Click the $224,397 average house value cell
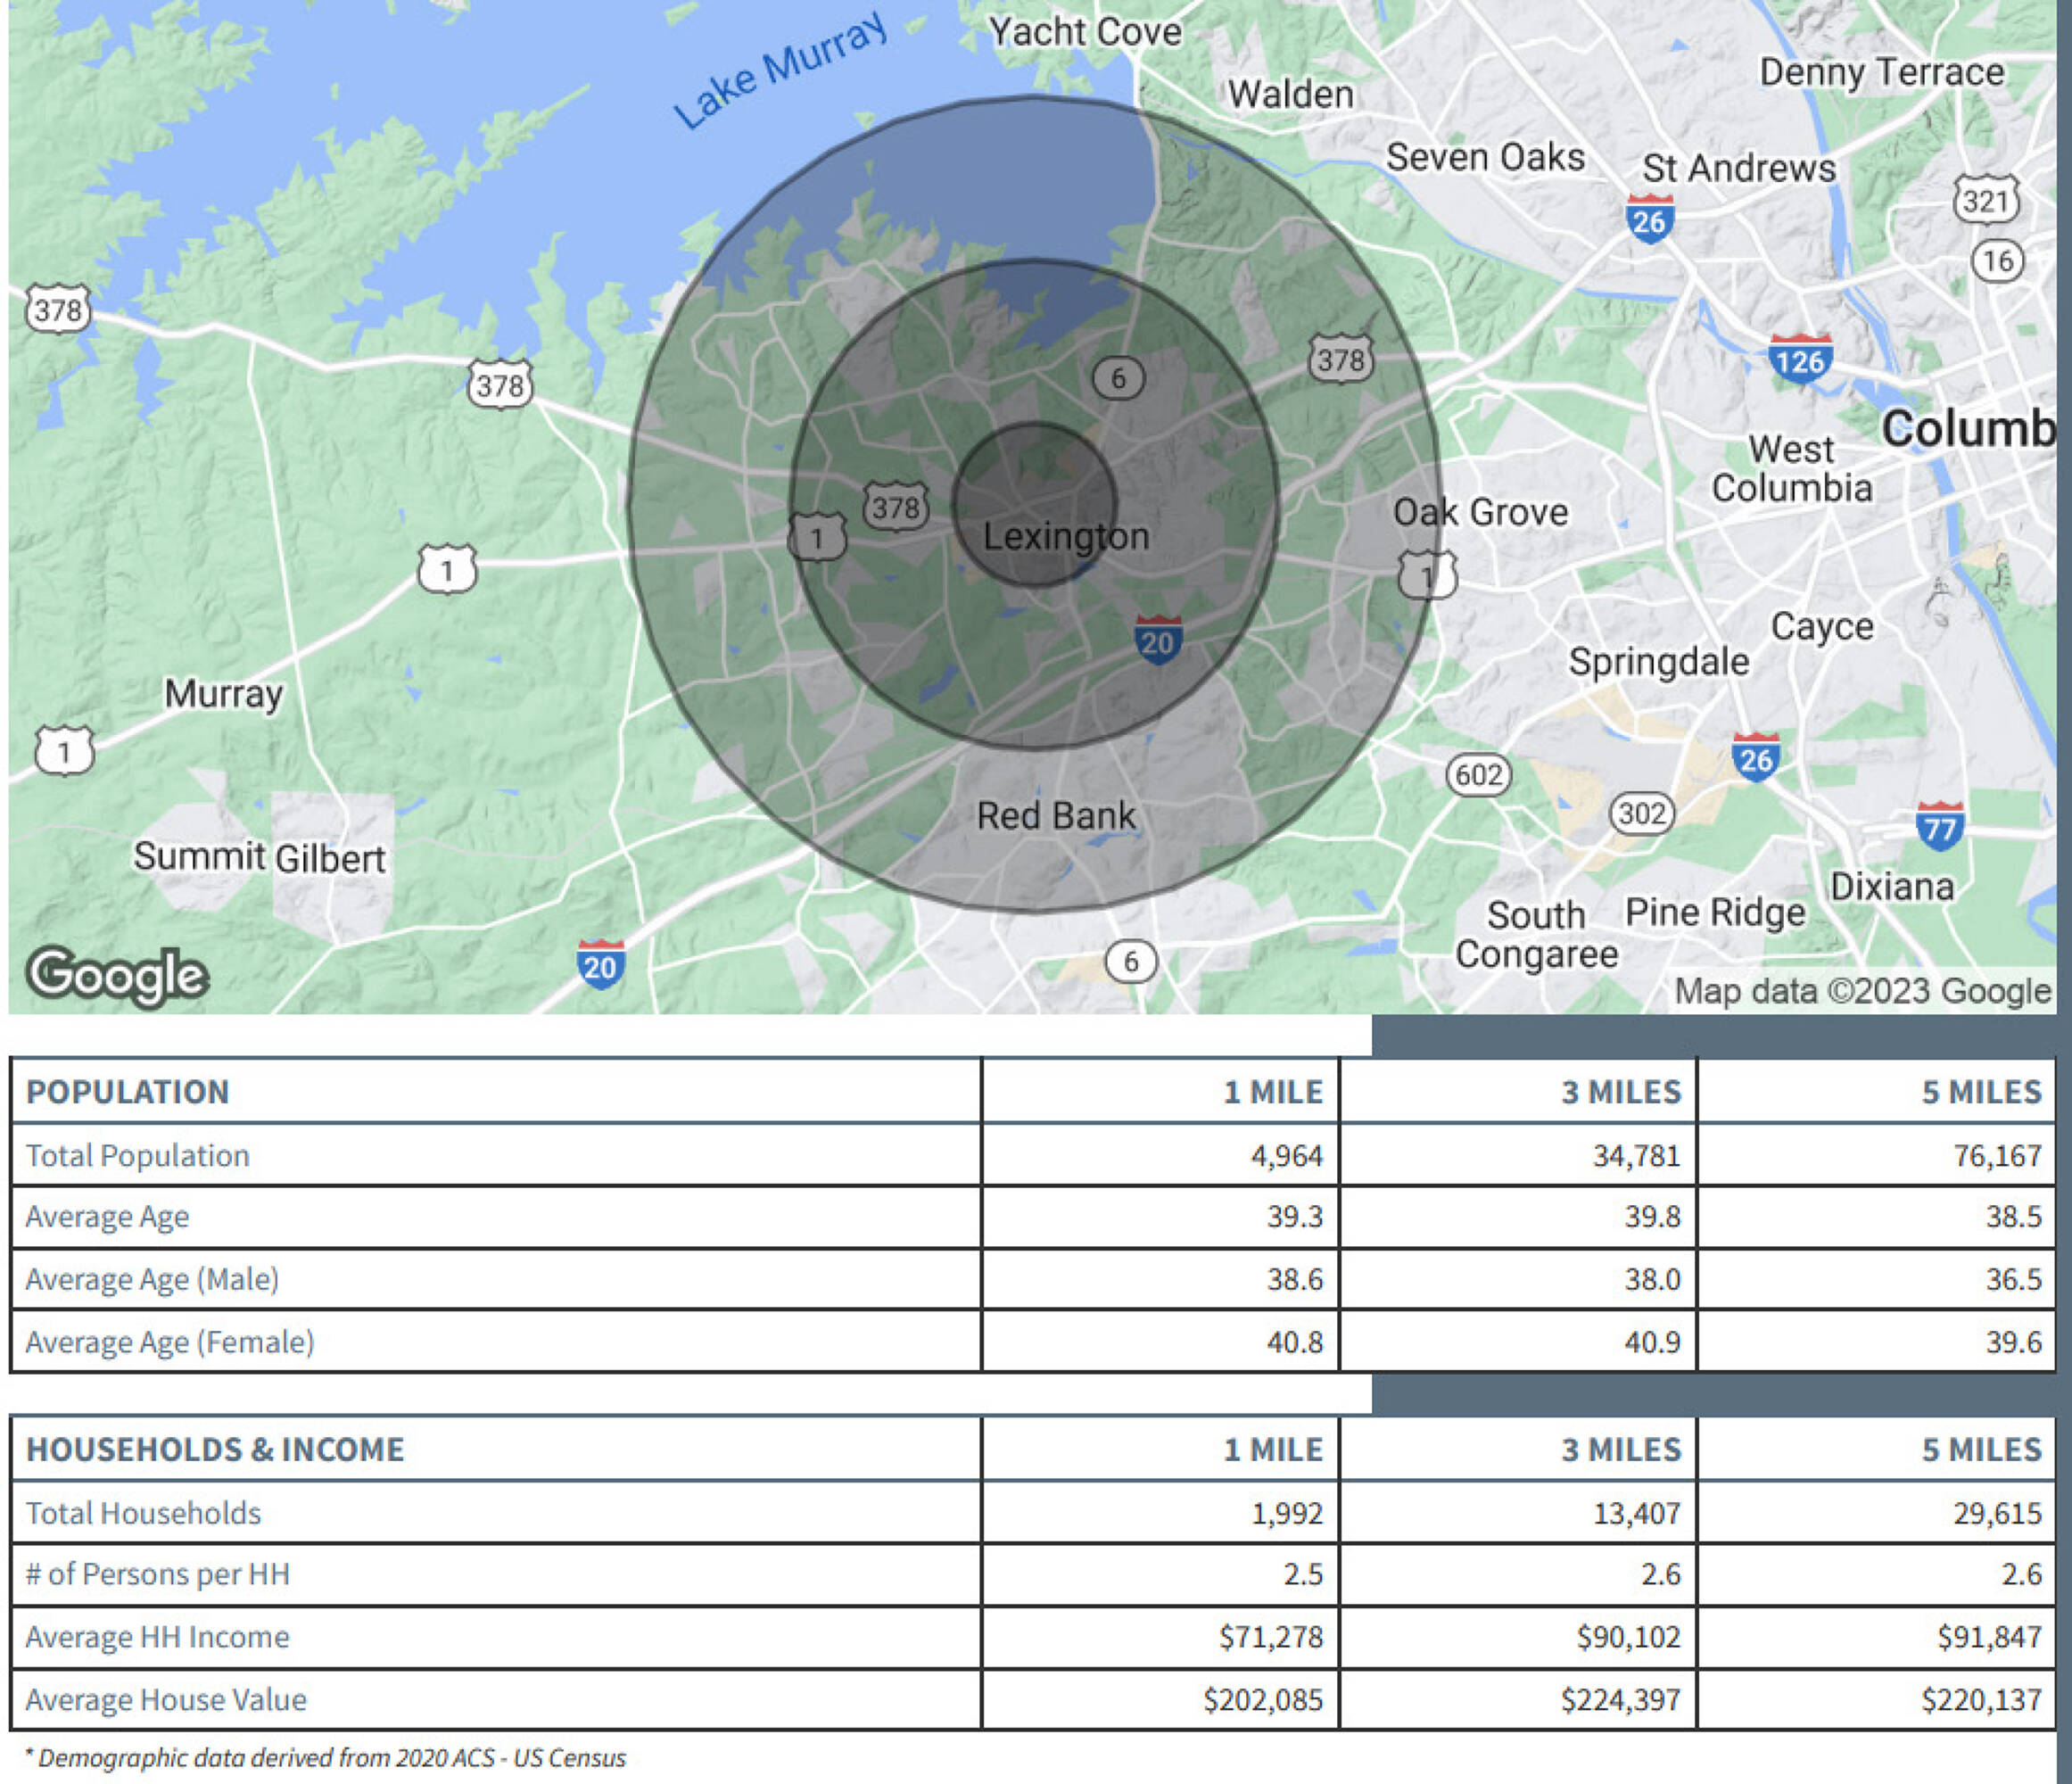2072x1784 pixels. (1620, 1700)
